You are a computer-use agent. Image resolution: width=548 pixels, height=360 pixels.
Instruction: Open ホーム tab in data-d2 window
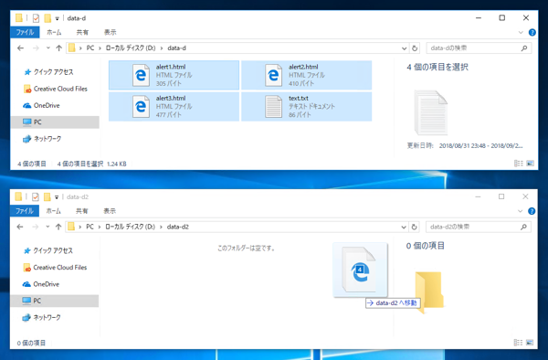coord(54,211)
